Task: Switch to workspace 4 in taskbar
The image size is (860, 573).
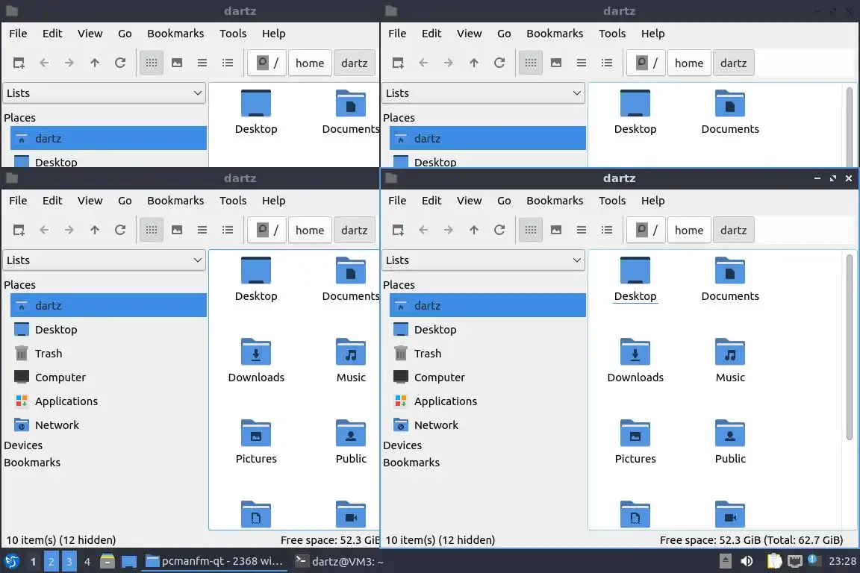Action: click(87, 562)
